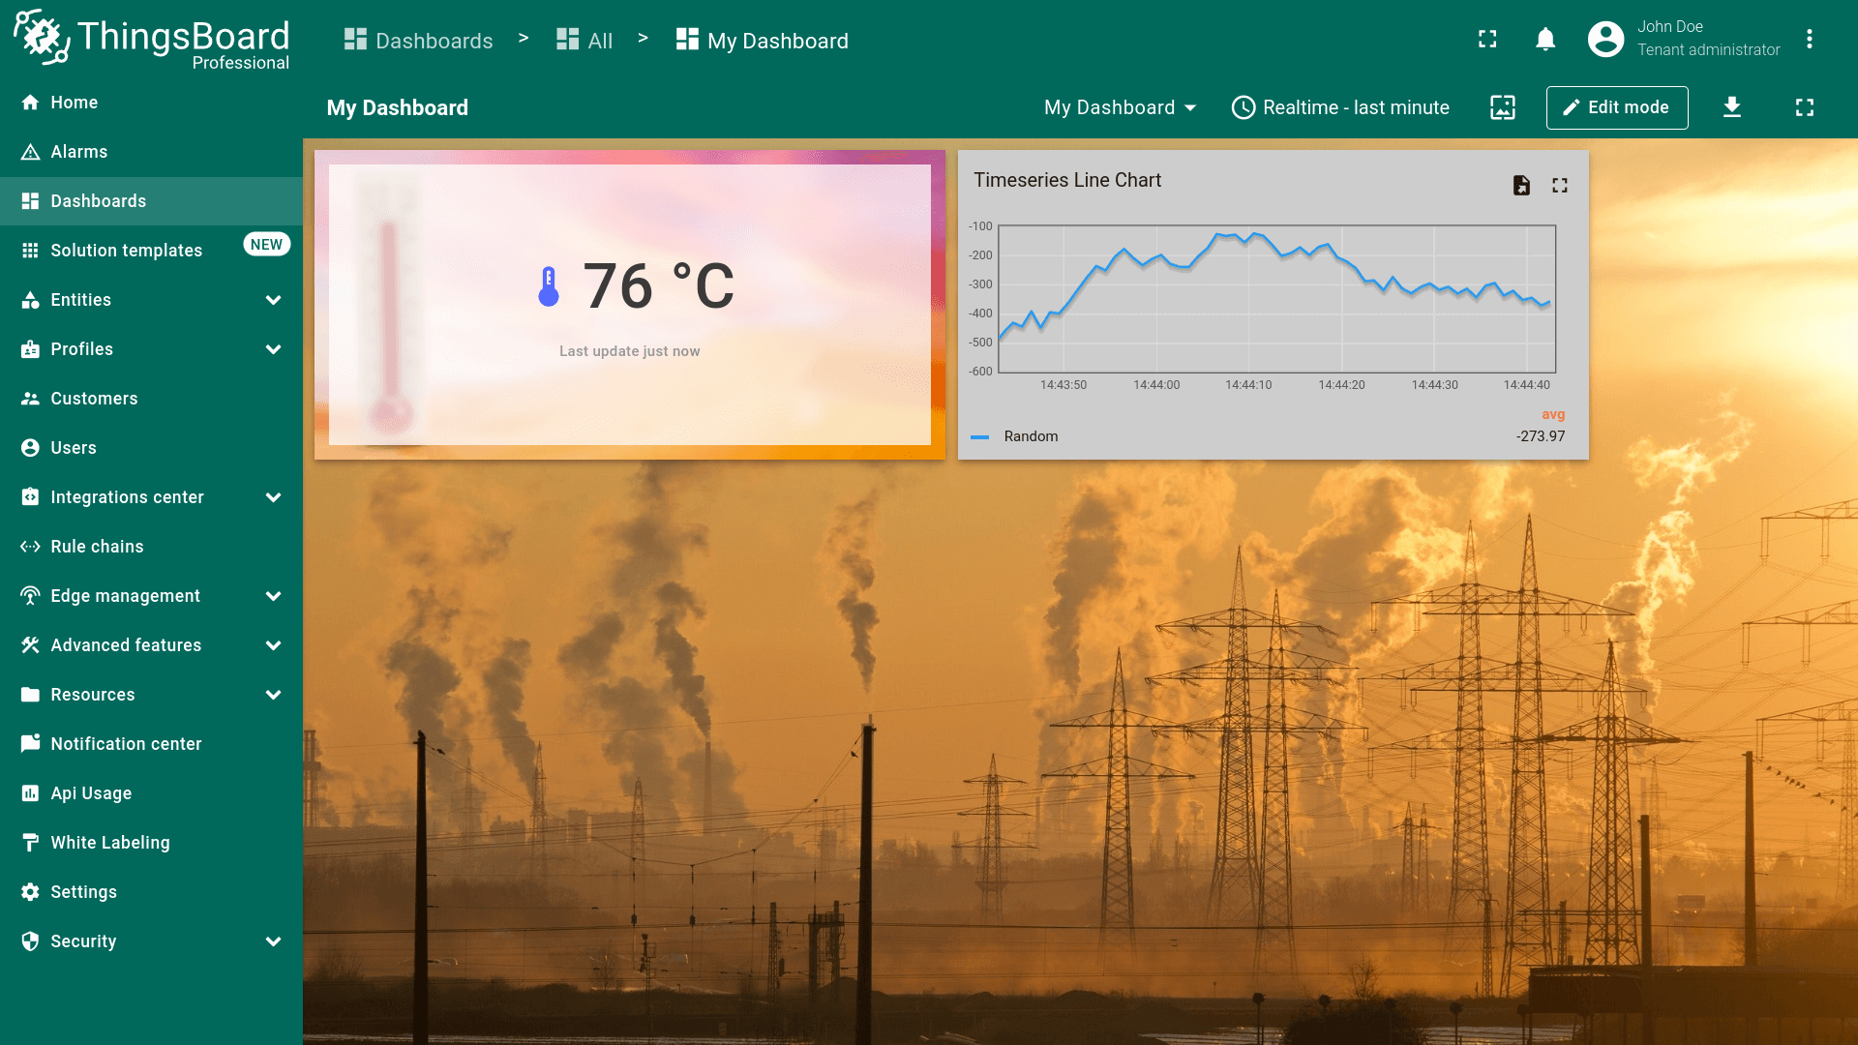This screenshot has height=1045, width=1858.
Task: Expand the Profiles submenu chevron
Action: [x=273, y=349]
